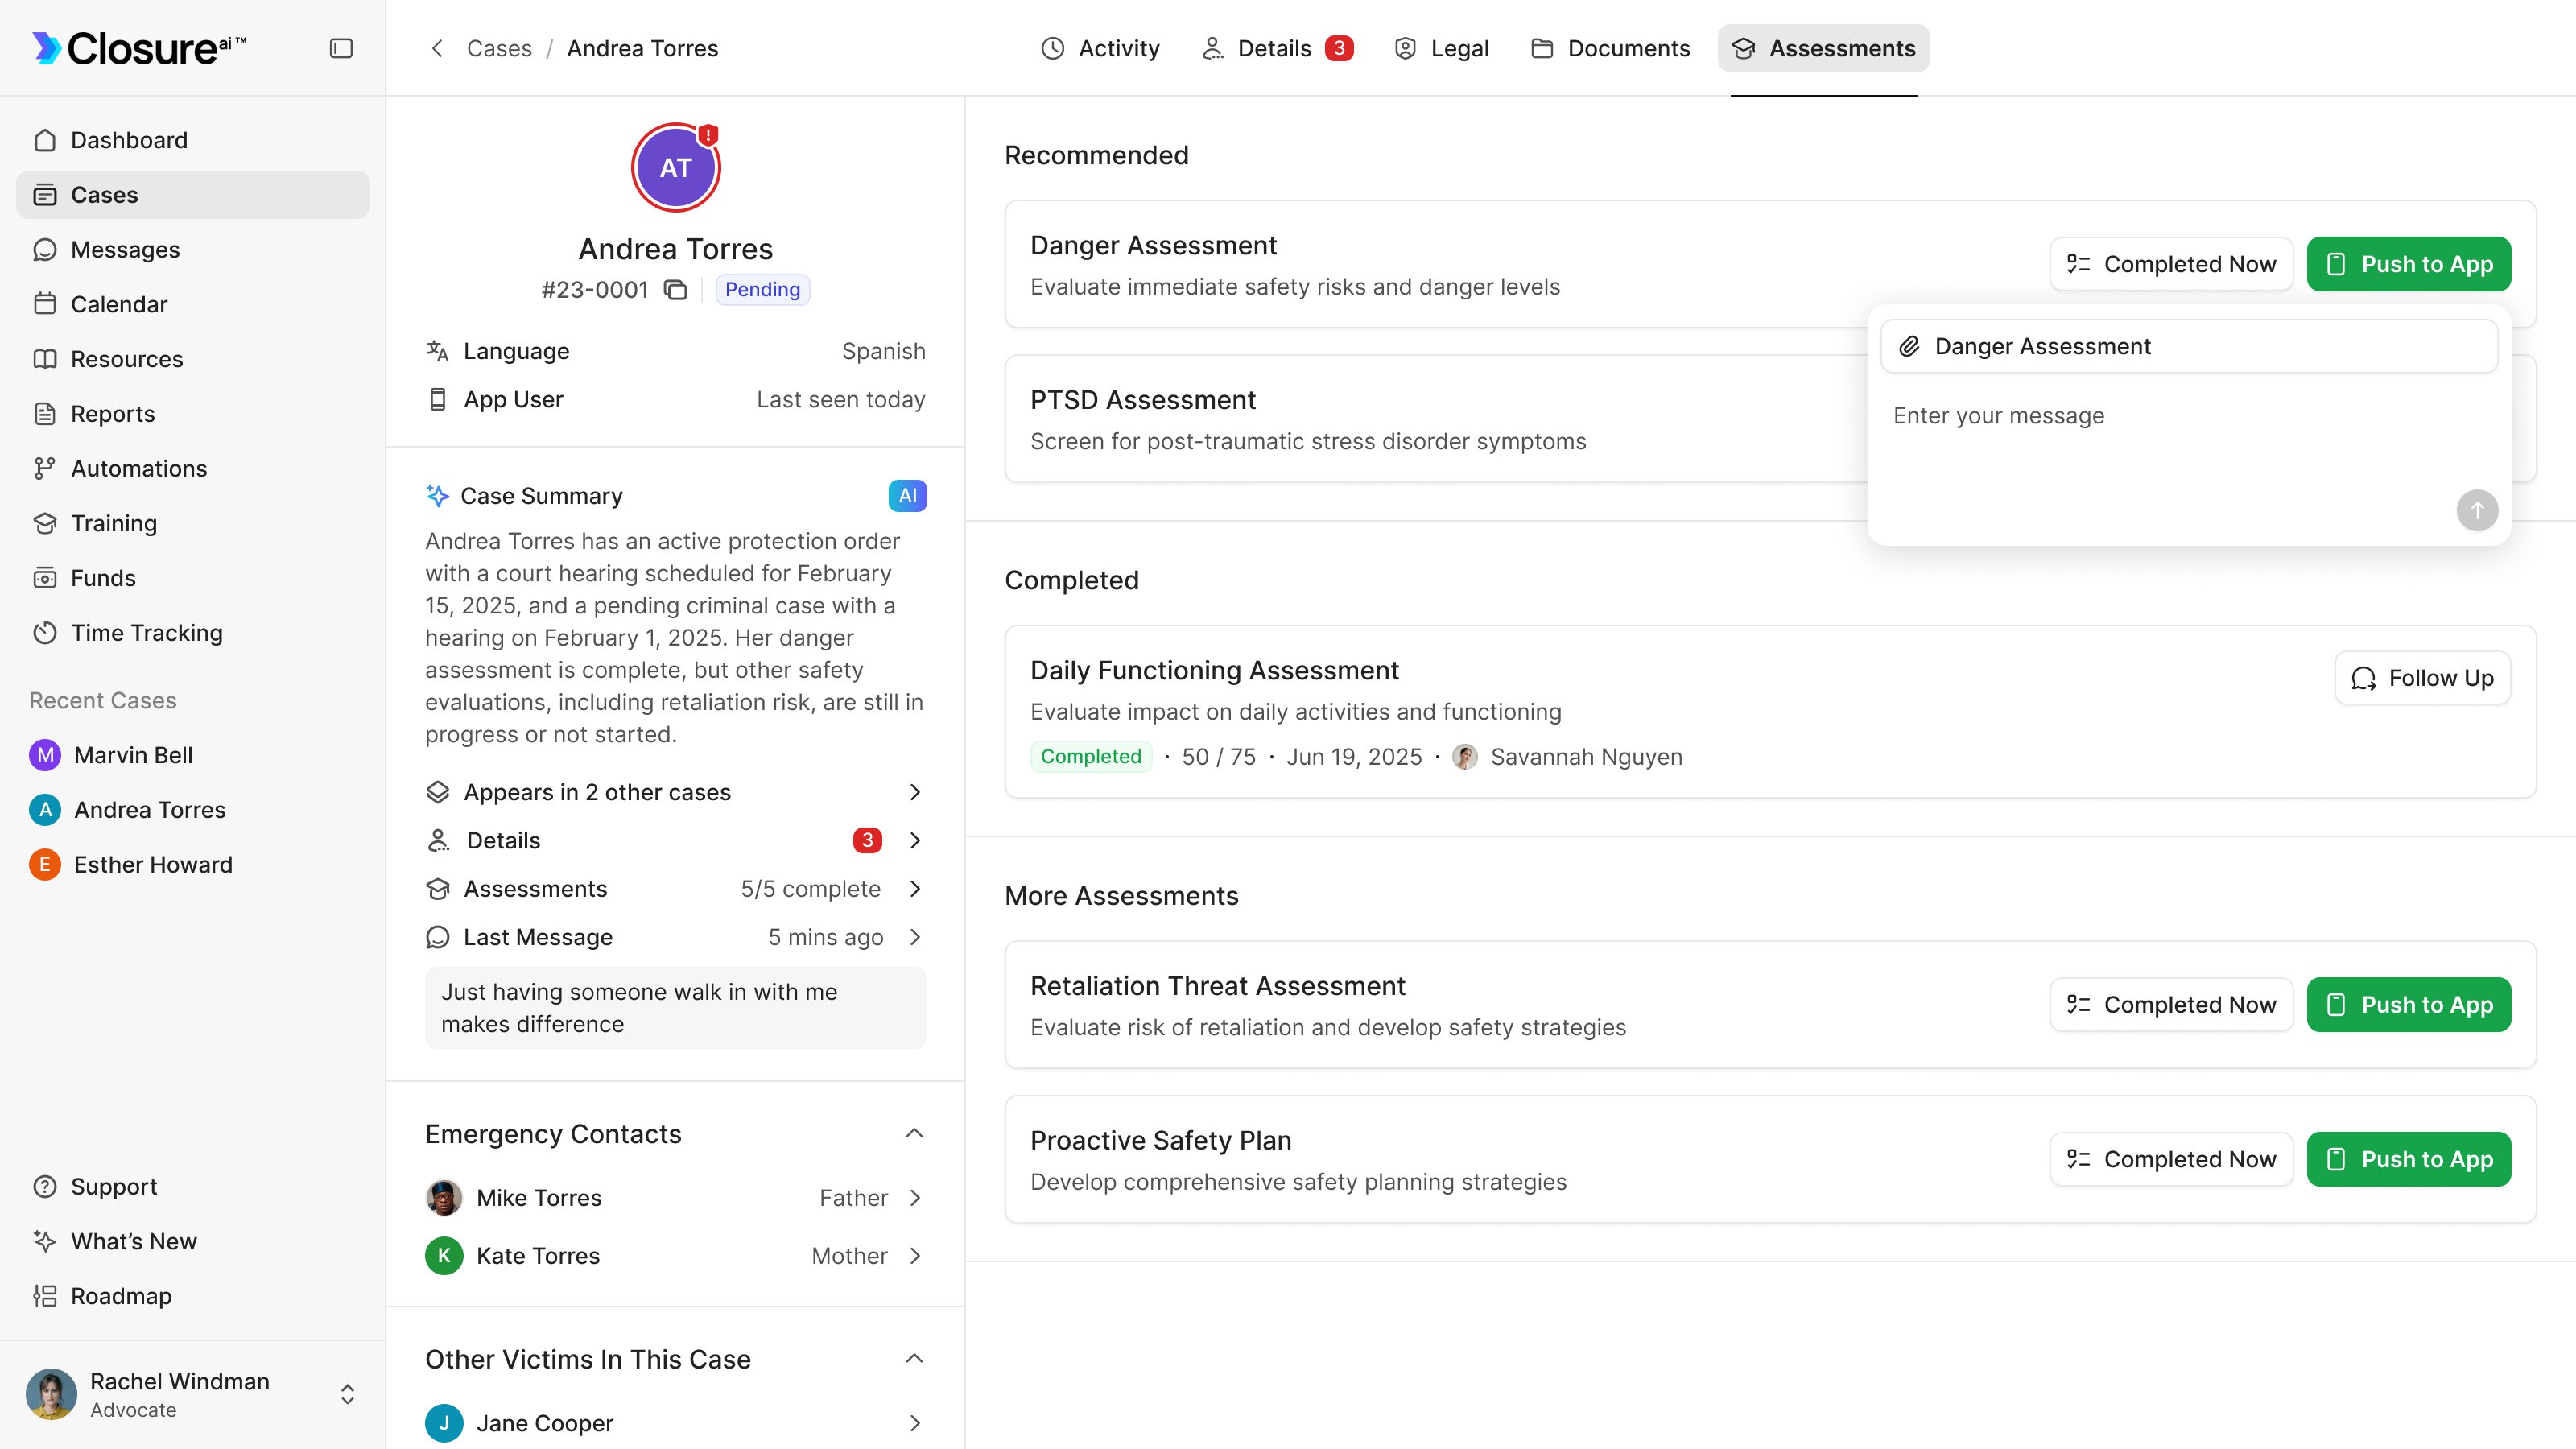Collapse the sidebar with panel toggle icon
Screen dimensions: 2576x1449
(341, 48)
